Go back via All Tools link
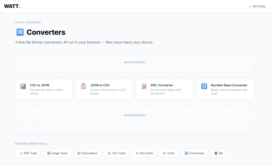This screenshot has width=272, height=166. (257, 6)
